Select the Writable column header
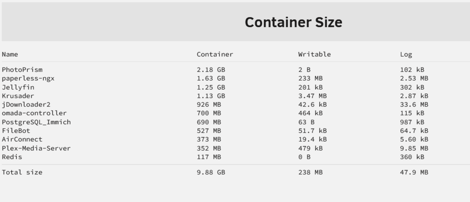 314,54
